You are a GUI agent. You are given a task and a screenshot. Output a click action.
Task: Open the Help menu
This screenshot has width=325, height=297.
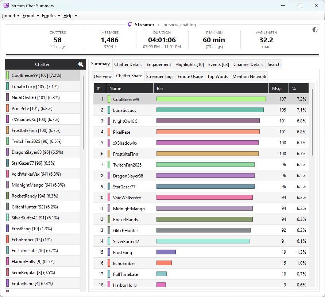pos(70,16)
